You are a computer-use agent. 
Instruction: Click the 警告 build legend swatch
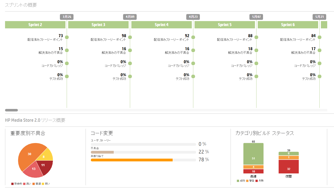coord(247,181)
